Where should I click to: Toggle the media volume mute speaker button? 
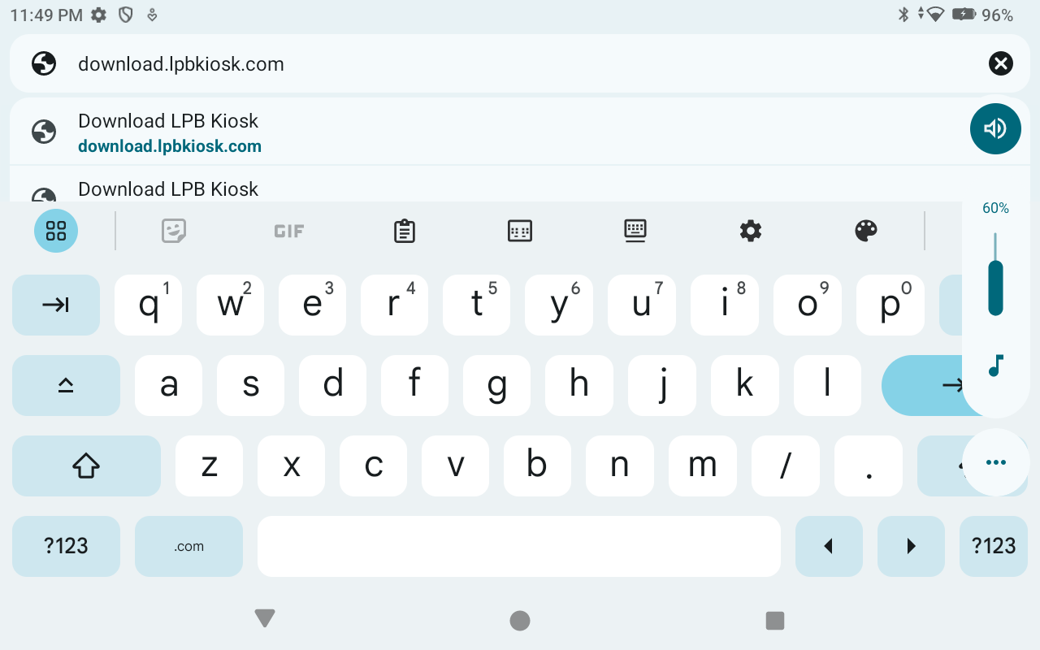pos(995,129)
